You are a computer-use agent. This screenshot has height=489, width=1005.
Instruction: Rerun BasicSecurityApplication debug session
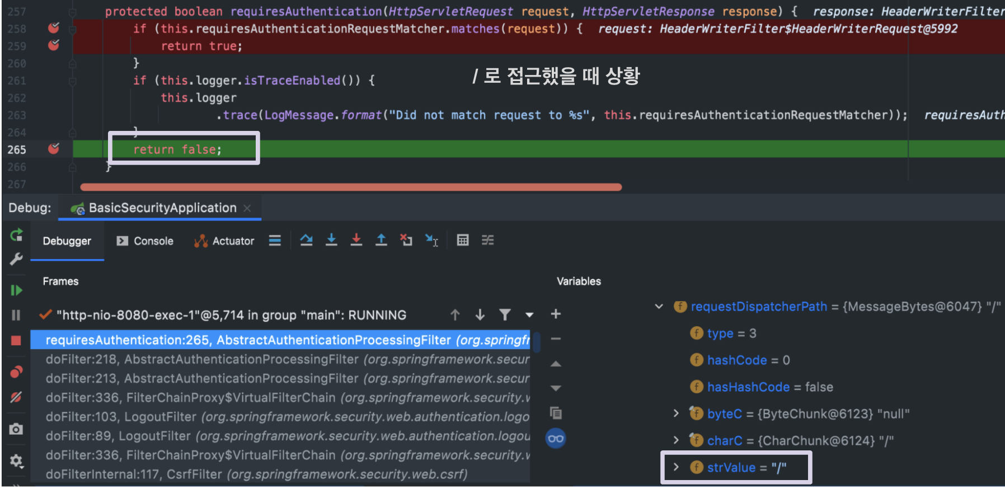pyautogui.click(x=16, y=235)
